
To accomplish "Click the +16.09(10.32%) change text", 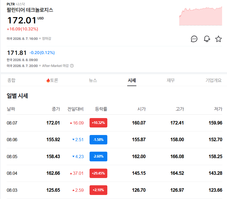I will [22, 29].
